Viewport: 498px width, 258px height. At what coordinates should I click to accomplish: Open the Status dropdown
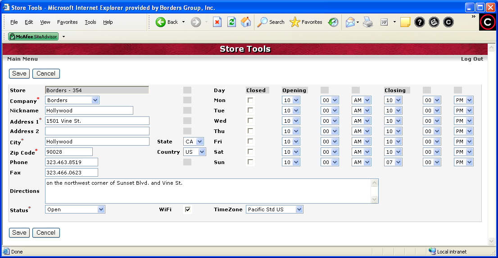(x=75, y=209)
